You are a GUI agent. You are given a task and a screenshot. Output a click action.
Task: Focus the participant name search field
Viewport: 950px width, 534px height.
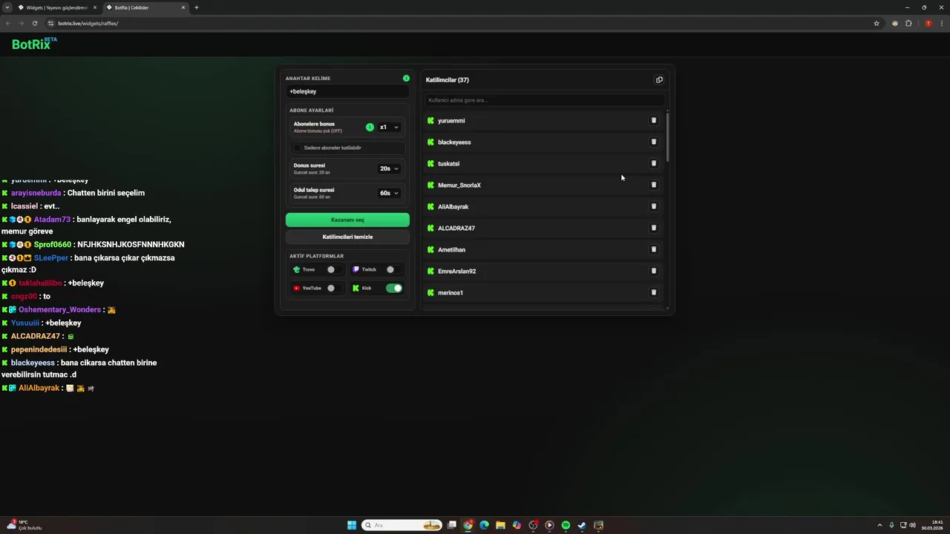pos(545,100)
